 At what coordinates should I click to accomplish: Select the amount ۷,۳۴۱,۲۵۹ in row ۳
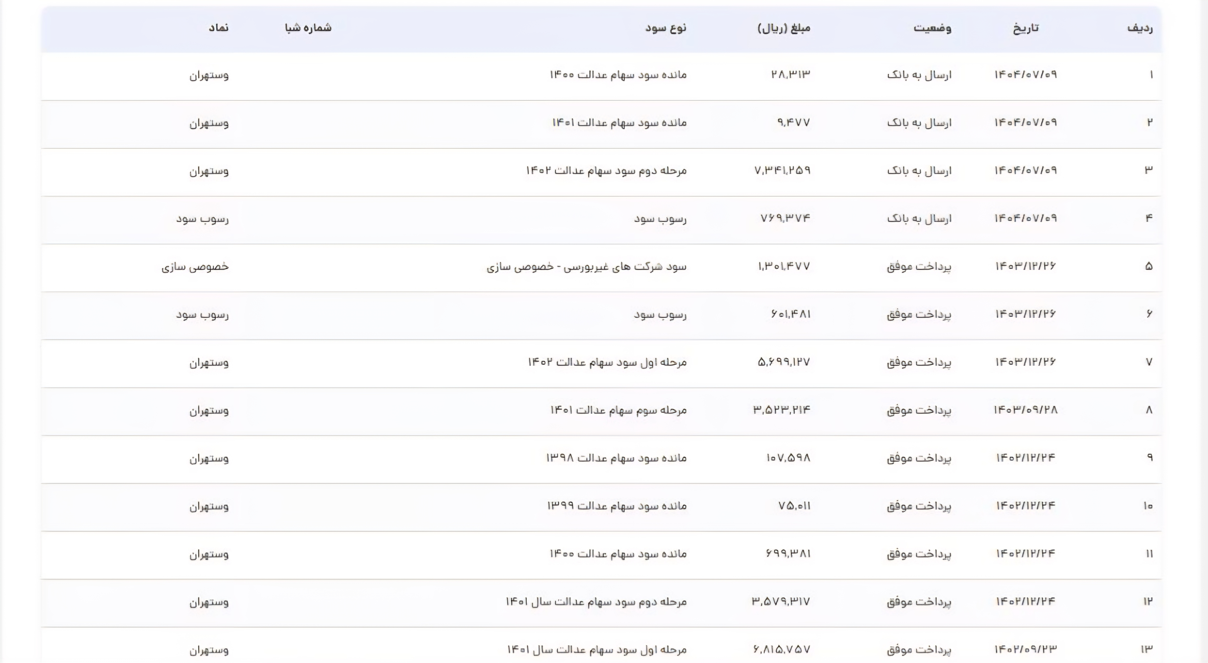[782, 170]
